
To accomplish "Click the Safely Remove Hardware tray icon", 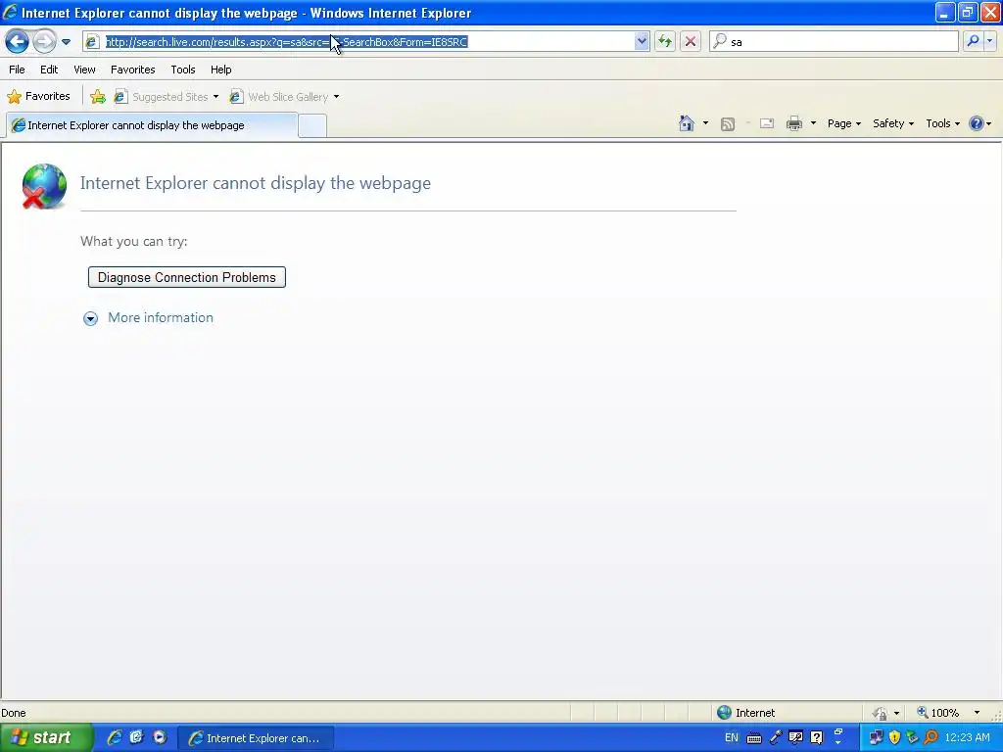I will (912, 737).
